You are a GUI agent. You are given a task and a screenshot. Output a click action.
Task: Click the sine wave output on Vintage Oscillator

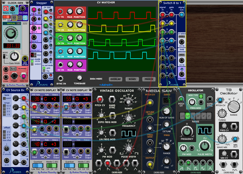coord(126,163)
